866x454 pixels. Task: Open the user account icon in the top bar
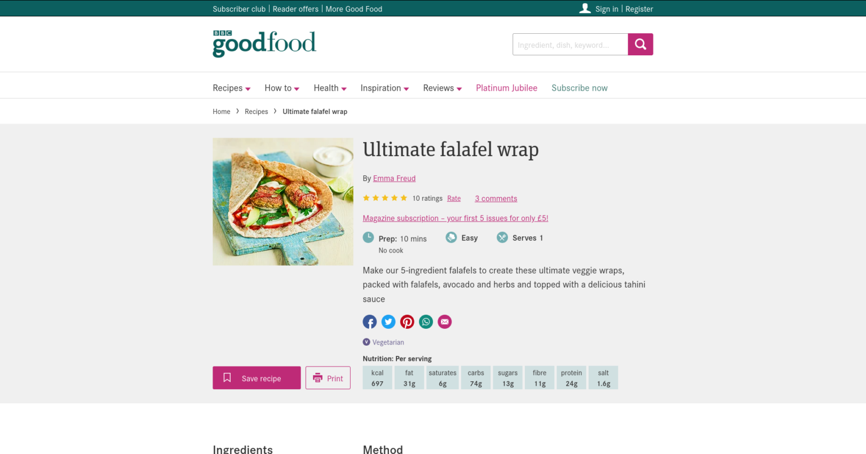[x=585, y=8]
